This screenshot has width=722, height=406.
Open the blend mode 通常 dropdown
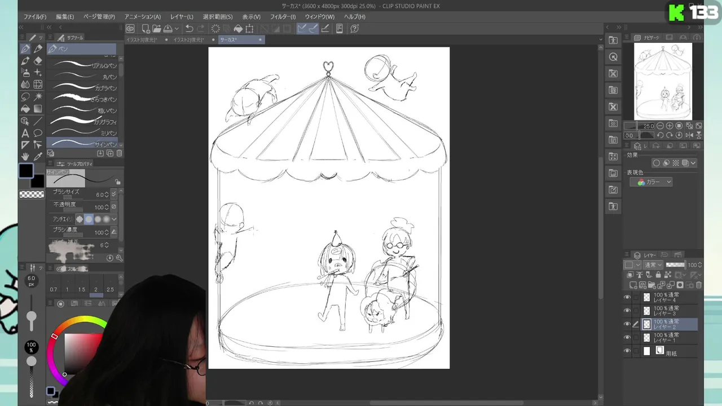coord(653,264)
